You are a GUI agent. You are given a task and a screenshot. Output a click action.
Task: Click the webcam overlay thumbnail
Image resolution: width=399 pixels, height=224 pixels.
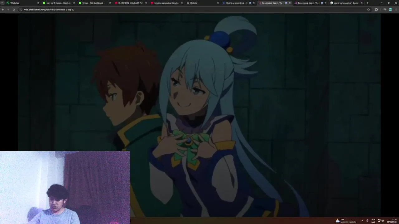(x=65, y=188)
